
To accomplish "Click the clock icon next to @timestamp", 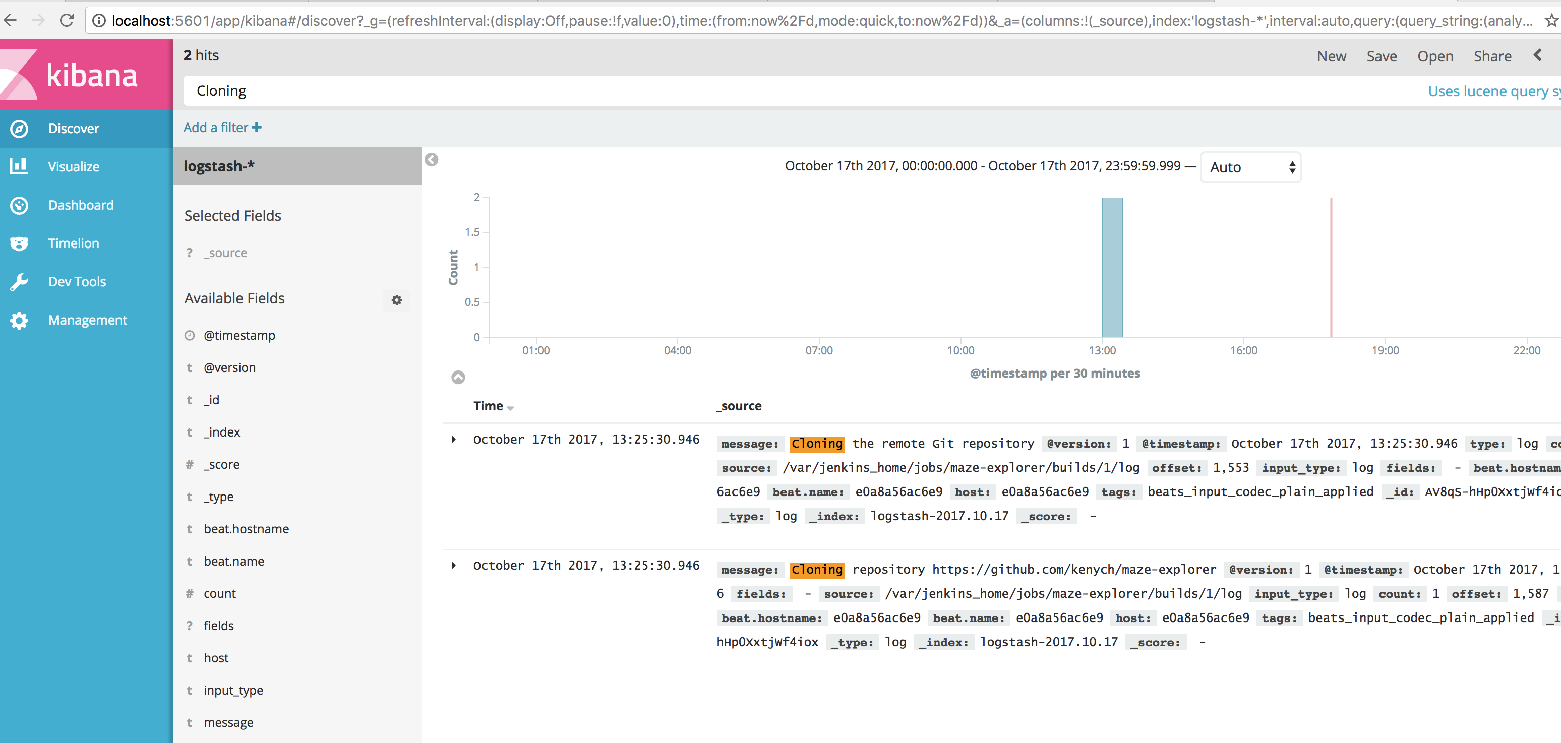I will point(190,335).
